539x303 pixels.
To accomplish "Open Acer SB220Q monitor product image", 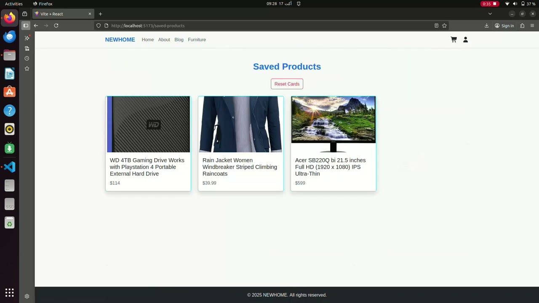I will click(334, 124).
